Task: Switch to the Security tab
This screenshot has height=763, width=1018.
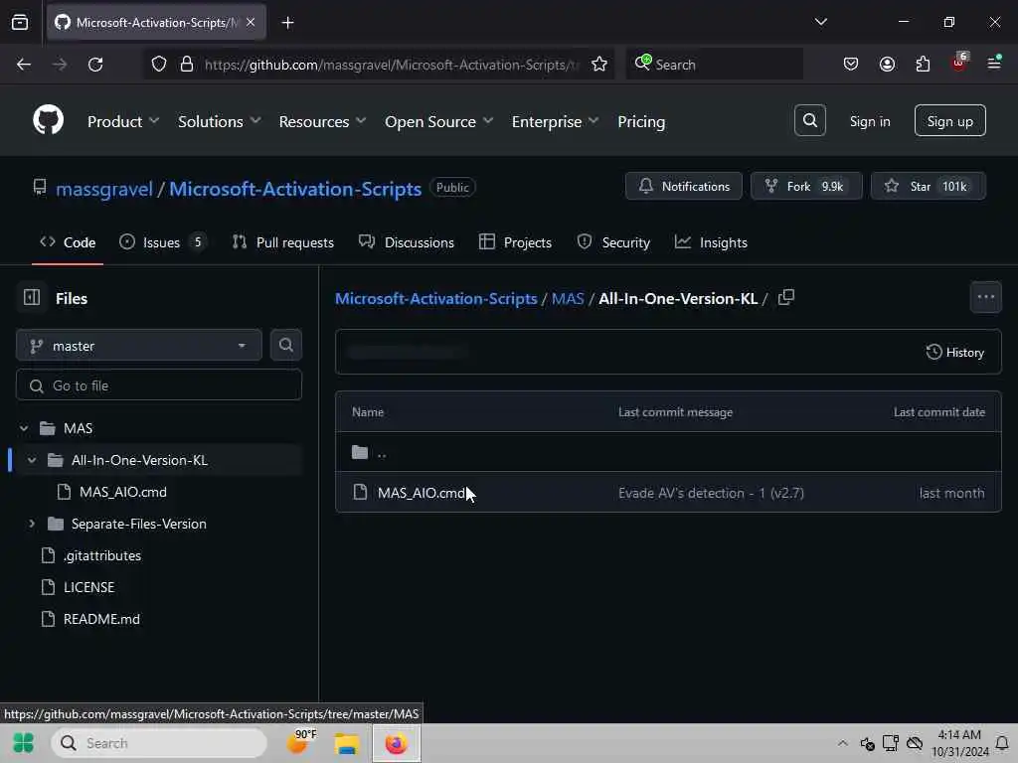Action: [613, 242]
